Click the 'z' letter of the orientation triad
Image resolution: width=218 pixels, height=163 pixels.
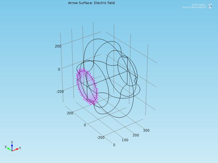pos(12,142)
